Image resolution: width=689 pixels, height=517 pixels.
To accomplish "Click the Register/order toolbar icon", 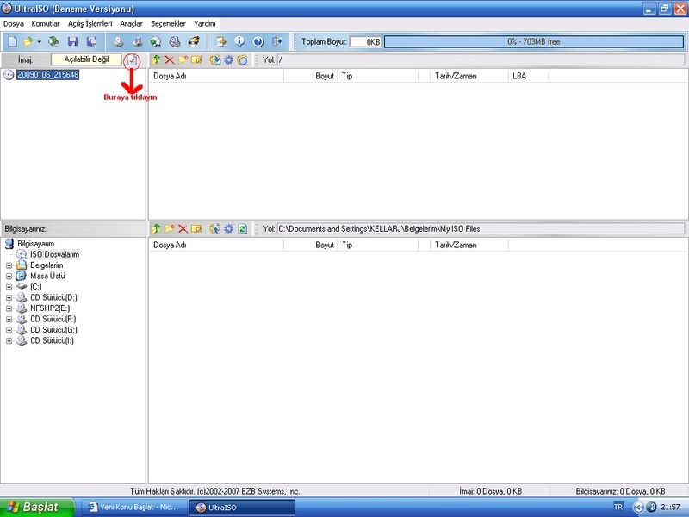I will pos(220,41).
